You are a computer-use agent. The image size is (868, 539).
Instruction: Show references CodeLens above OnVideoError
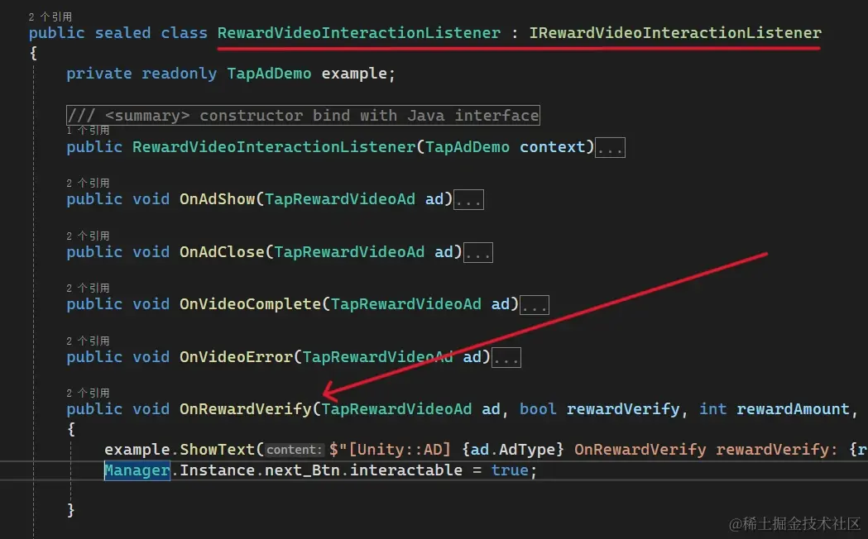88,341
